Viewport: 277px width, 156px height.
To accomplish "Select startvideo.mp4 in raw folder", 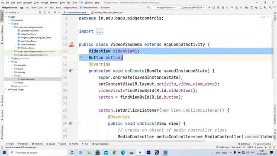I will coord(27,79).
